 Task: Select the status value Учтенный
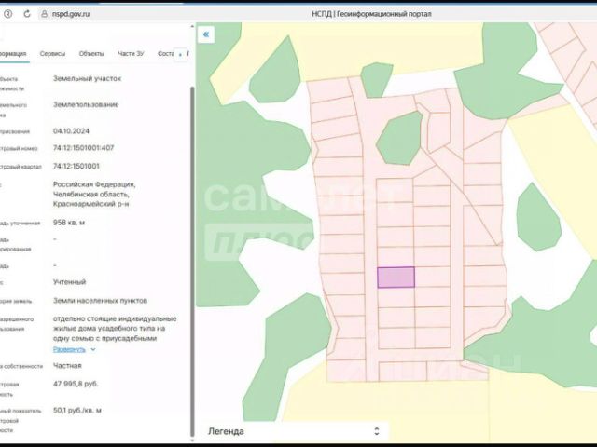pos(69,282)
